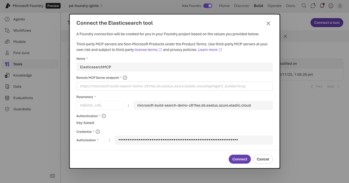Open search with magnifier icon
349x183 pixels.
304,6
